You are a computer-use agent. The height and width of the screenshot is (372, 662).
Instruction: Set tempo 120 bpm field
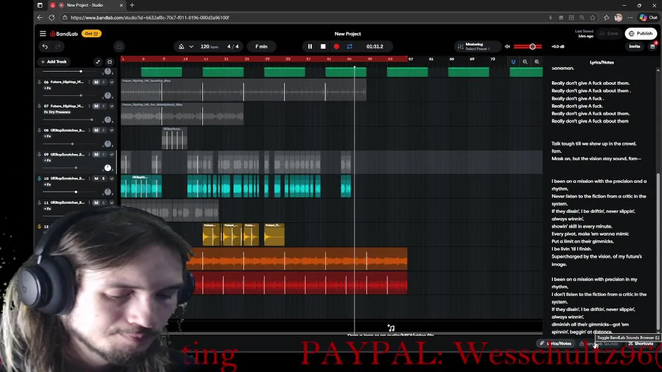pos(209,47)
